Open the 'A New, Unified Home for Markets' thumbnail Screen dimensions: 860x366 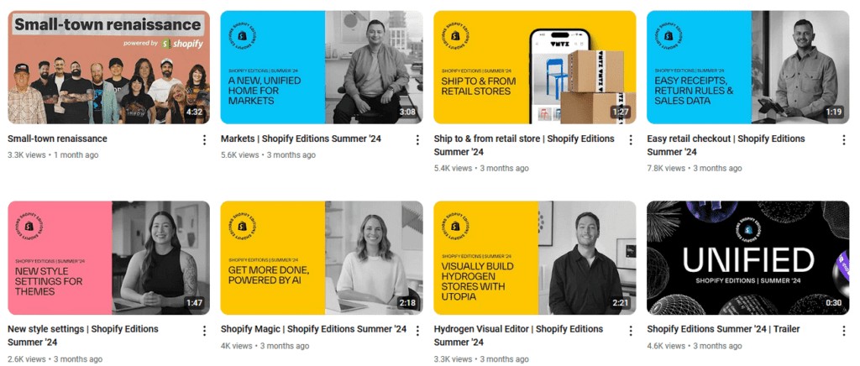click(x=322, y=67)
